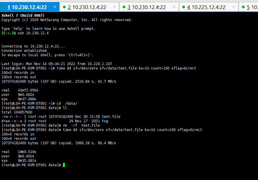This screenshot has height=180, width=258.
Task: Close session tab 3 10.230.12.4:22
Action: coord(174,7)
